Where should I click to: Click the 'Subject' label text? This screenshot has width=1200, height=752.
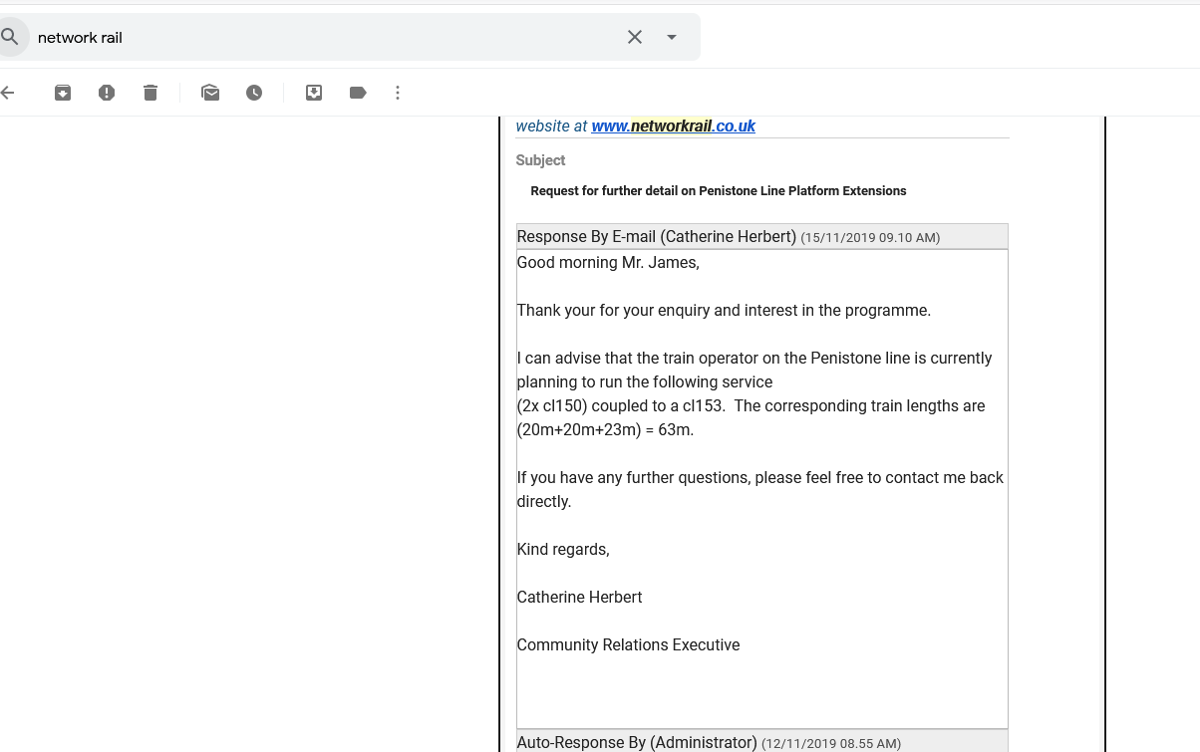tap(540, 160)
